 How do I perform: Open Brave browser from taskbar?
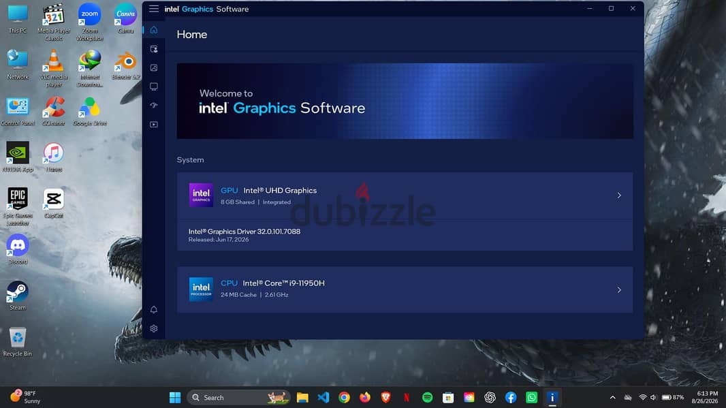tap(385, 397)
